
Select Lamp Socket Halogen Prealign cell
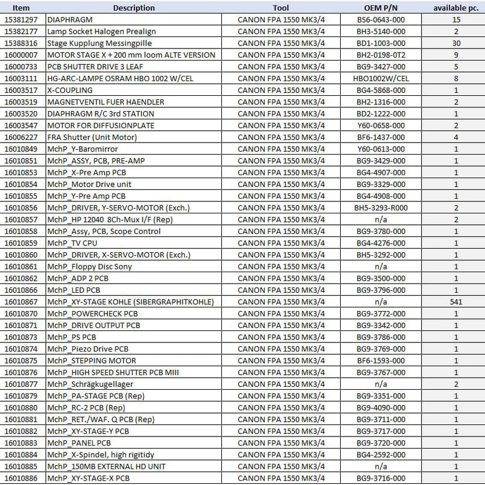tap(133, 32)
